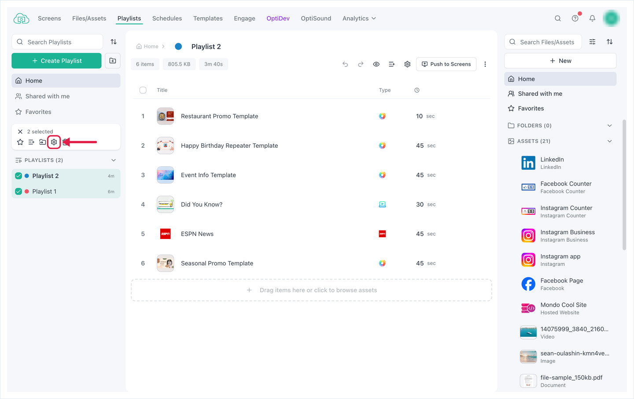Click the New button in assets panel

(x=560, y=61)
